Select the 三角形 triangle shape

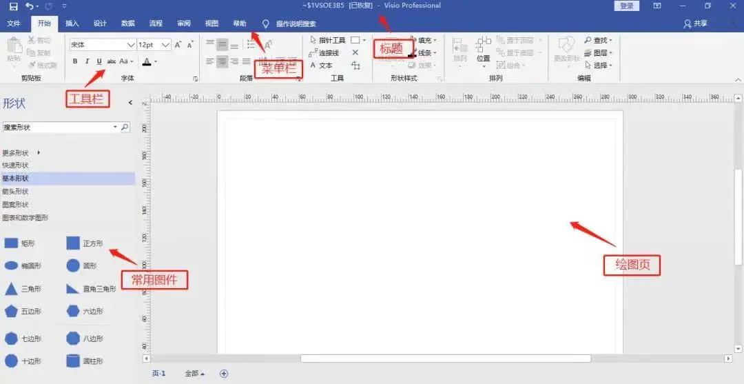(12, 289)
